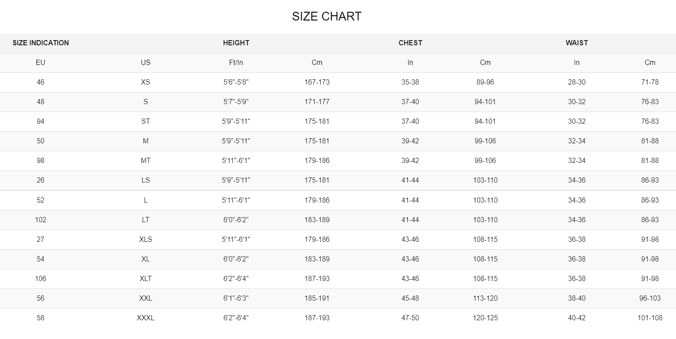Image resolution: width=676 pixels, height=339 pixels.
Task: Click the WAIST column header
Action: pyautogui.click(x=577, y=43)
